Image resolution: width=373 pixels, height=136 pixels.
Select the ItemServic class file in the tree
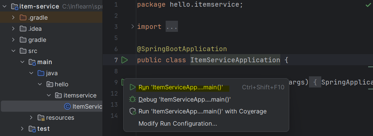52,106
